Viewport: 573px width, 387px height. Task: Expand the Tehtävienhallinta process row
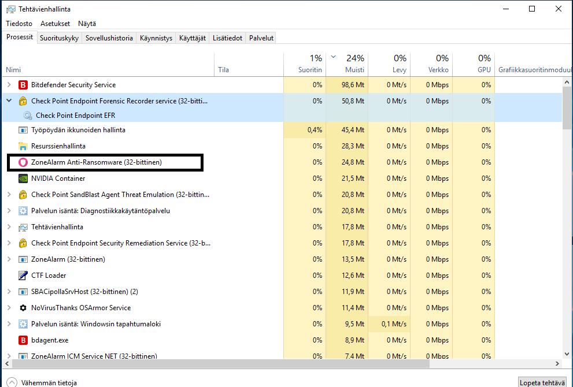9,227
